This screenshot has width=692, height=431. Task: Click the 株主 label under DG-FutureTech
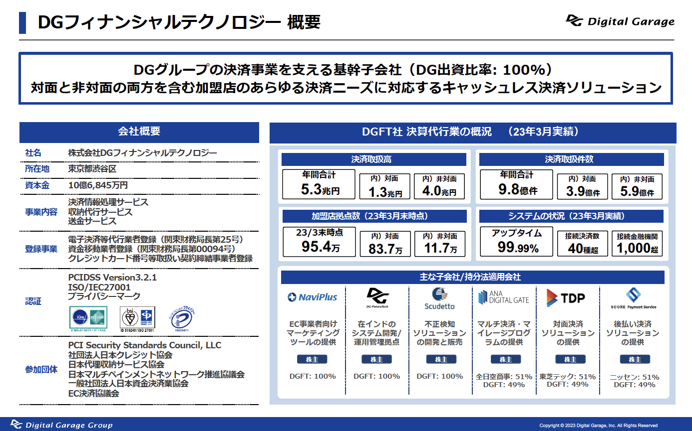377,359
